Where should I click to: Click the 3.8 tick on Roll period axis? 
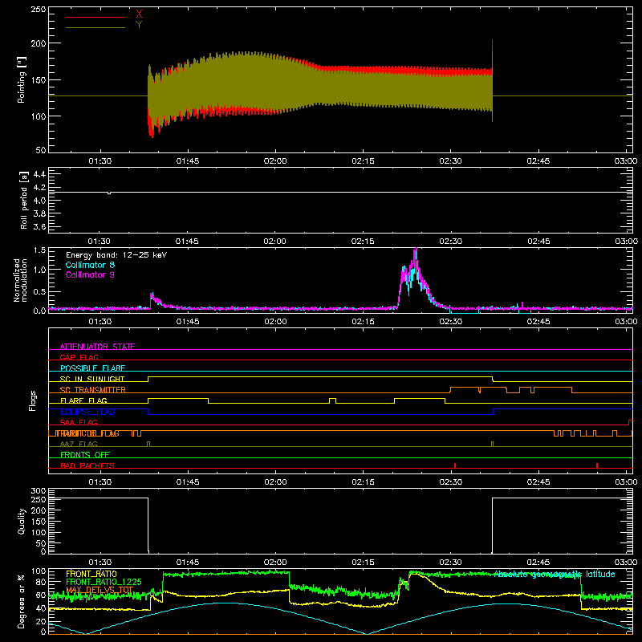pos(39,213)
